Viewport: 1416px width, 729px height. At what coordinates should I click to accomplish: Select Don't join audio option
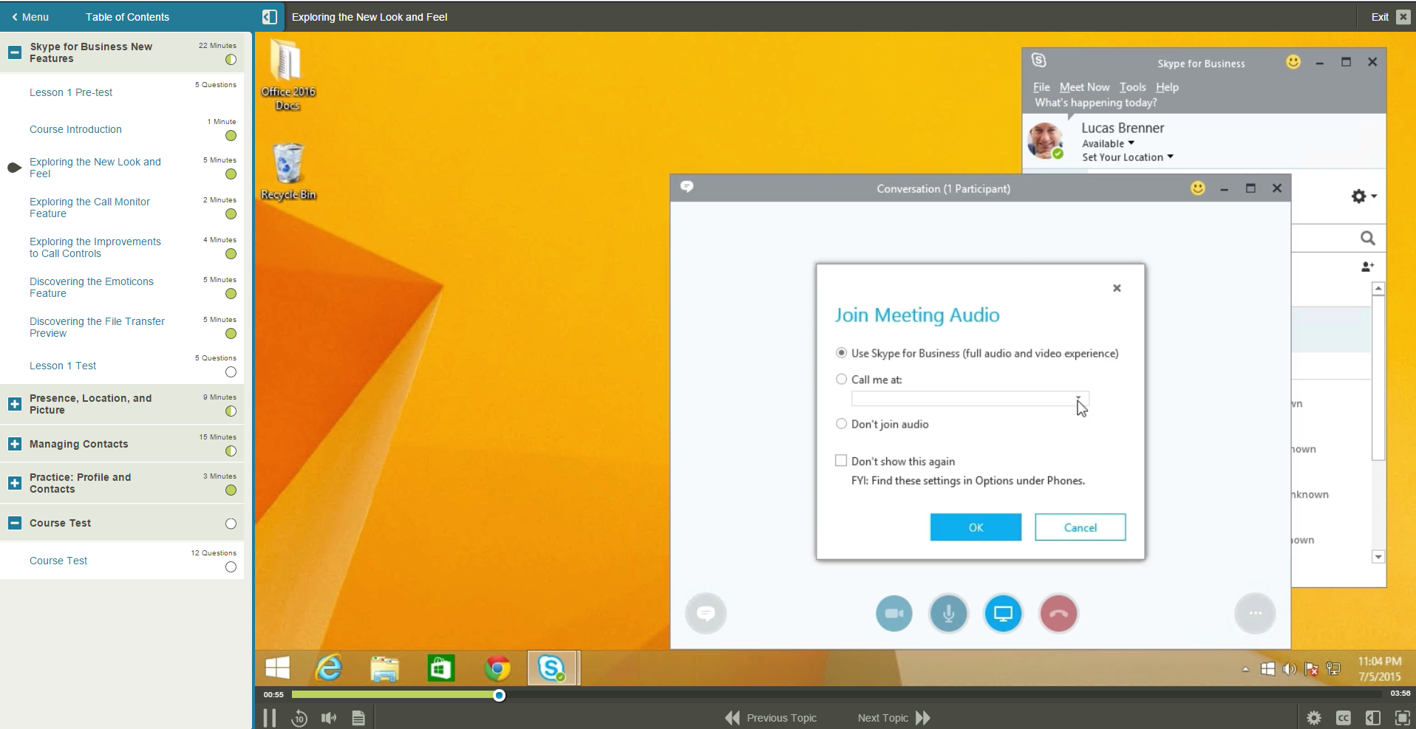(x=841, y=424)
